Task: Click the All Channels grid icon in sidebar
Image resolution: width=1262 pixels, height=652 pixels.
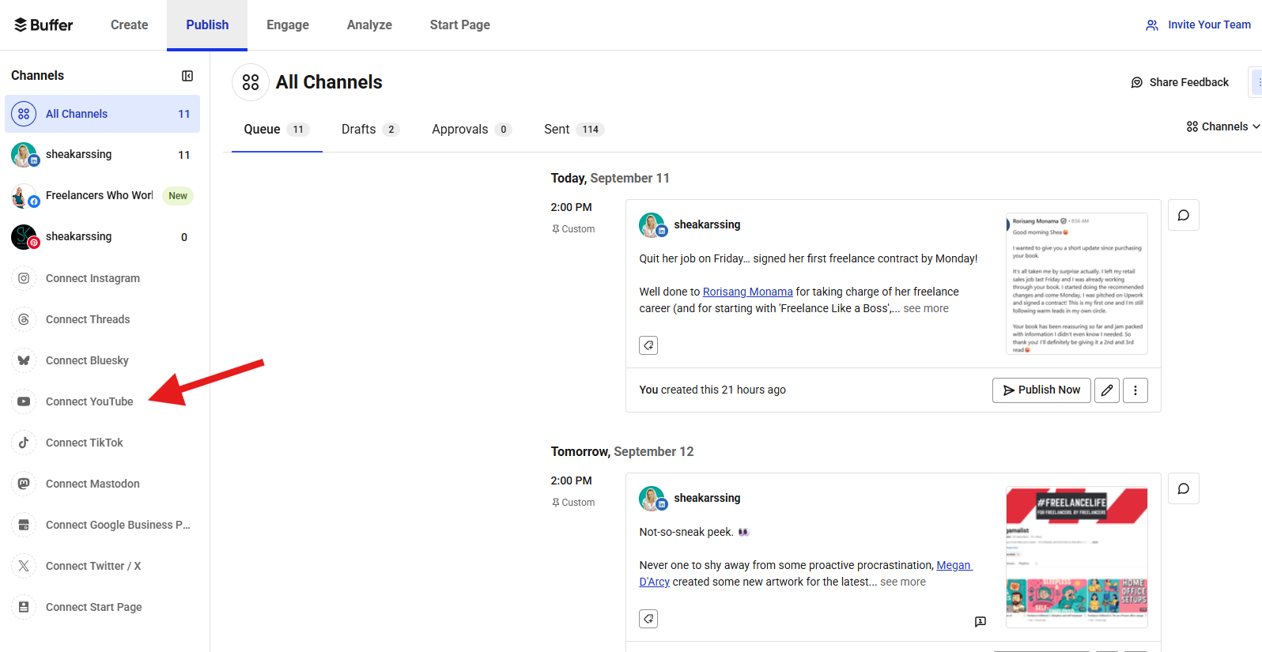Action: [x=24, y=114]
